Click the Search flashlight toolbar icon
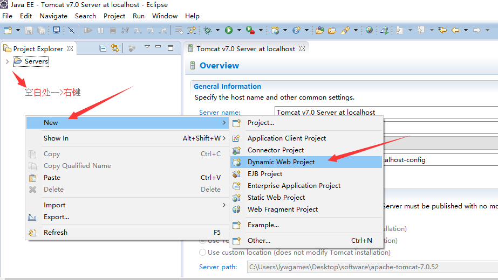Screen dimensions: 498x280 click(345, 31)
